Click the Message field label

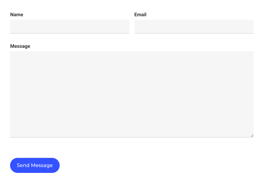coord(20,46)
